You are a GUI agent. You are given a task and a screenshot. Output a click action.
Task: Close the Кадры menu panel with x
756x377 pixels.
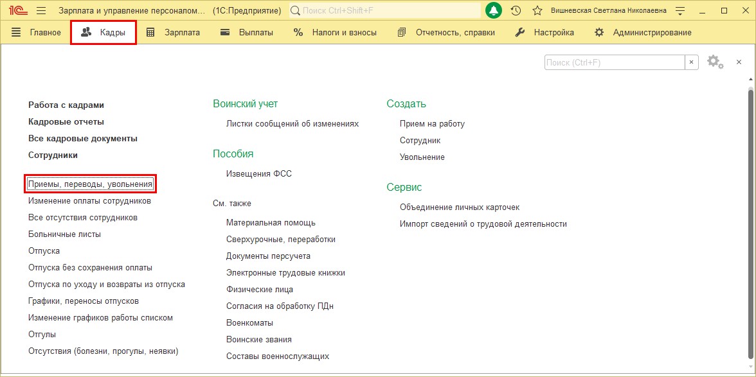(x=739, y=62)
